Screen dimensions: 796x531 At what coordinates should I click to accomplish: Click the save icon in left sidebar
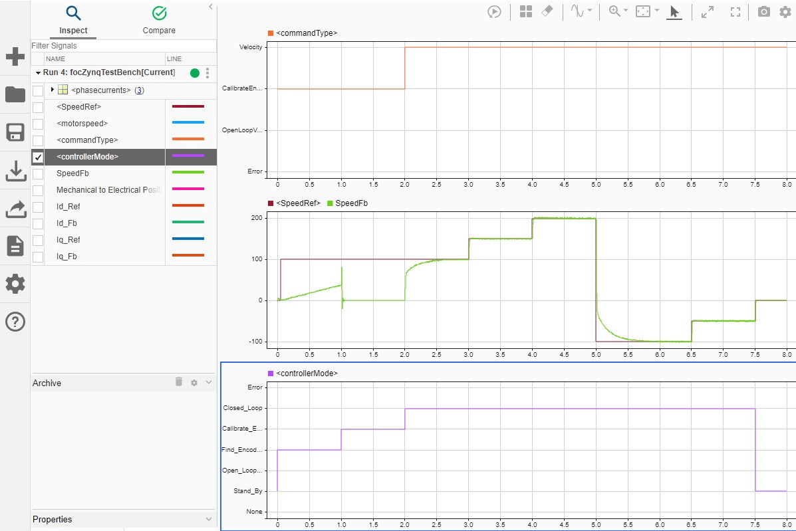[x=15, y=132]
